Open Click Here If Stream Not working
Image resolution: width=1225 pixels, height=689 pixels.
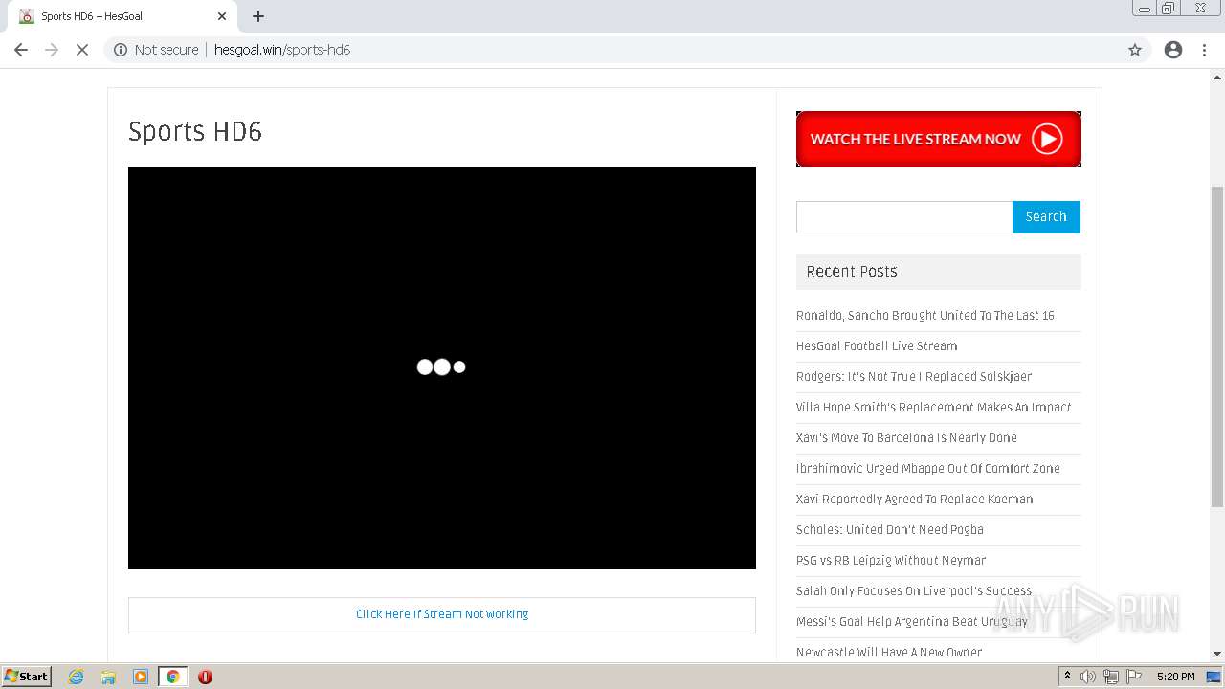click(x=442, y=614)
